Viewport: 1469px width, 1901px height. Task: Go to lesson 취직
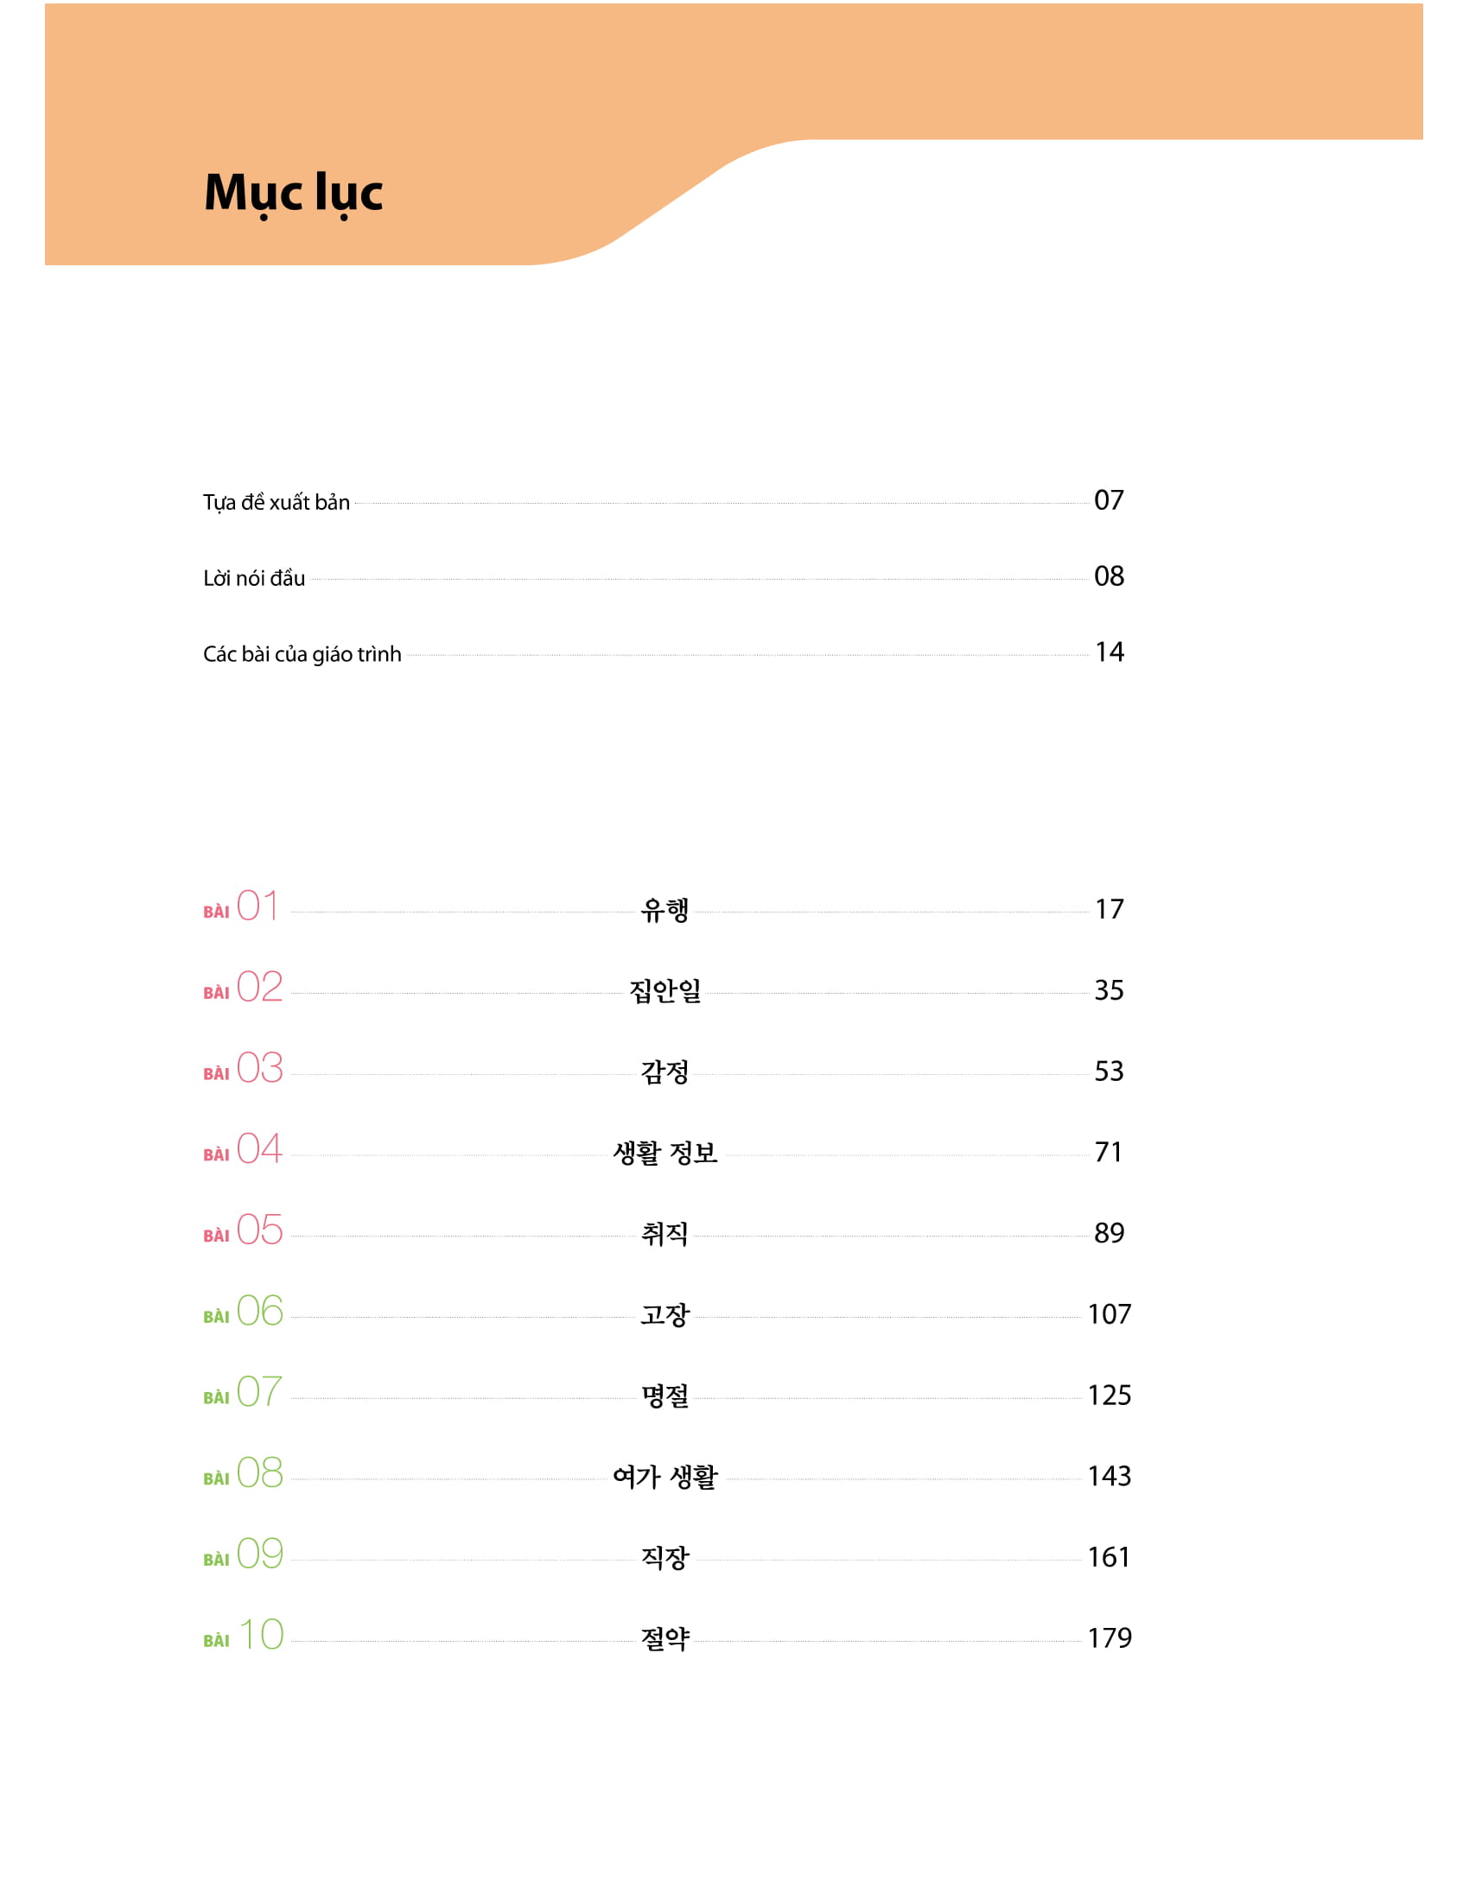click(x=665, y=1233)
